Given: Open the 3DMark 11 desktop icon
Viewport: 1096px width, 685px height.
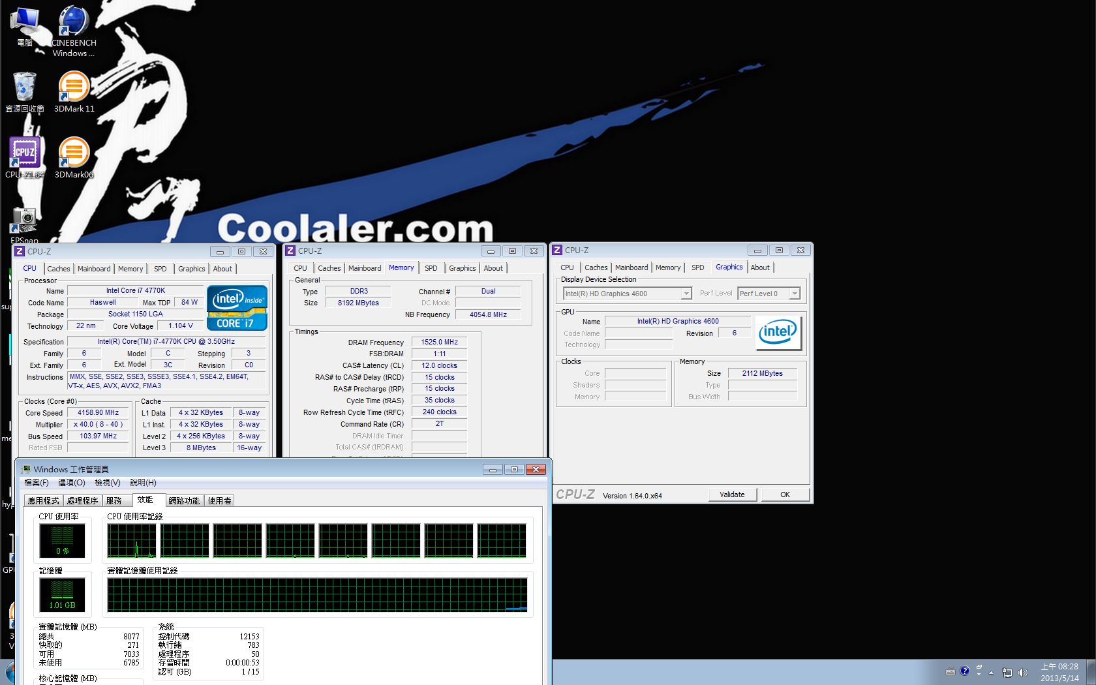Looking at the screenshot, I should (74, 87).
